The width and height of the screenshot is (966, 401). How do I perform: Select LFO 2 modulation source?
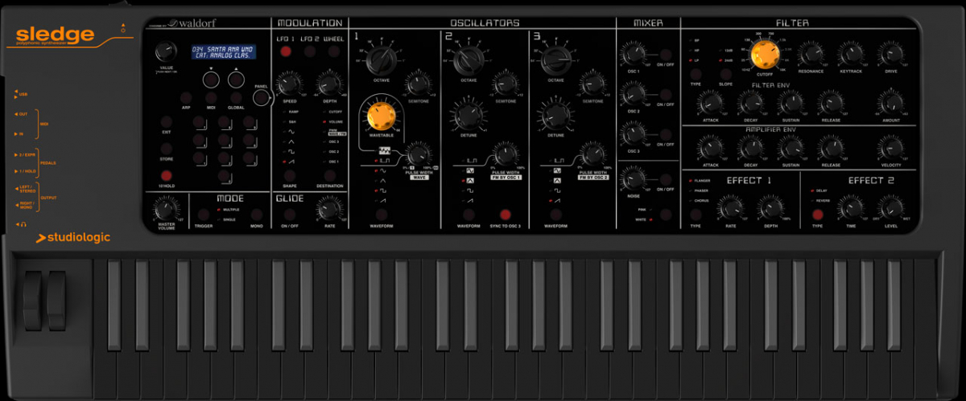tap(309, 52)
